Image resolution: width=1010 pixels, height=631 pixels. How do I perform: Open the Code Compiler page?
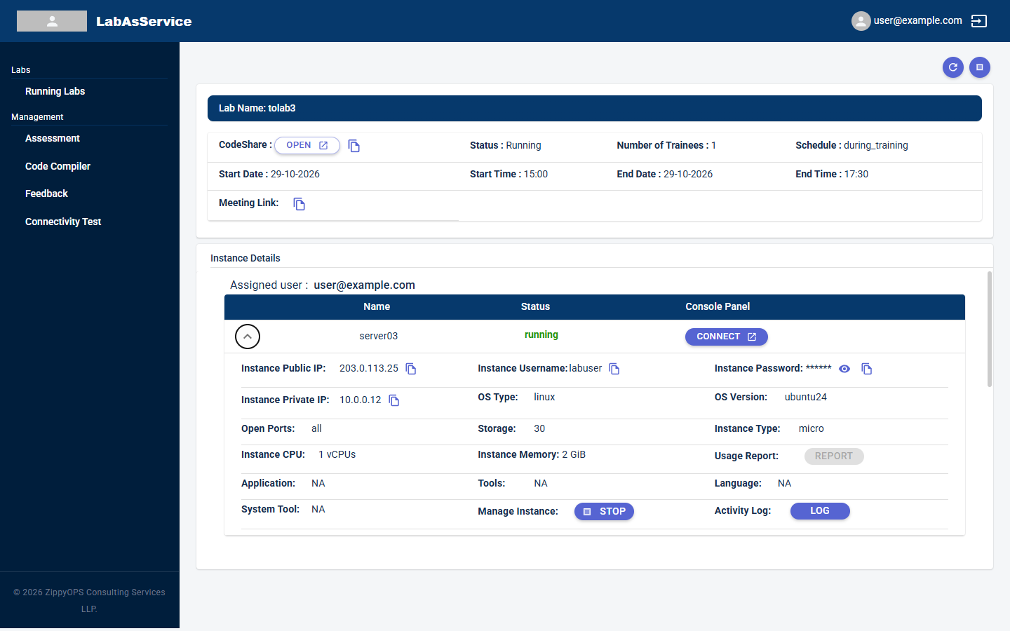pyautogui.click(x=58, y=166)
